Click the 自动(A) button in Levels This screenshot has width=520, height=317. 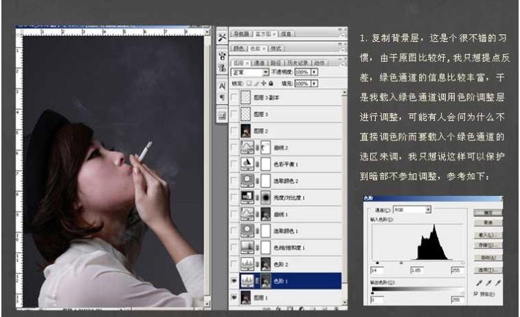tap(488, 258)
